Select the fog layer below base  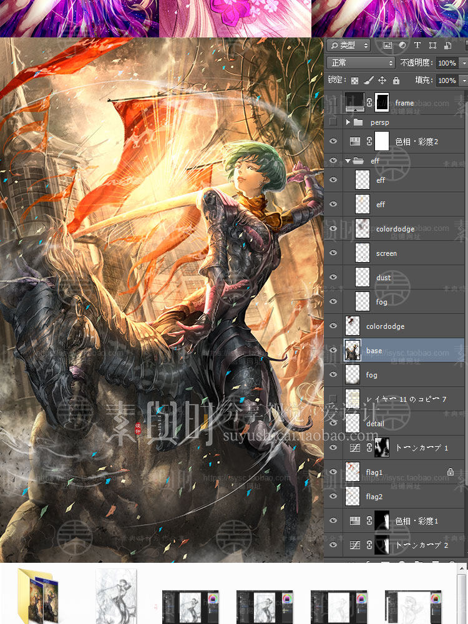coord(404,374)
